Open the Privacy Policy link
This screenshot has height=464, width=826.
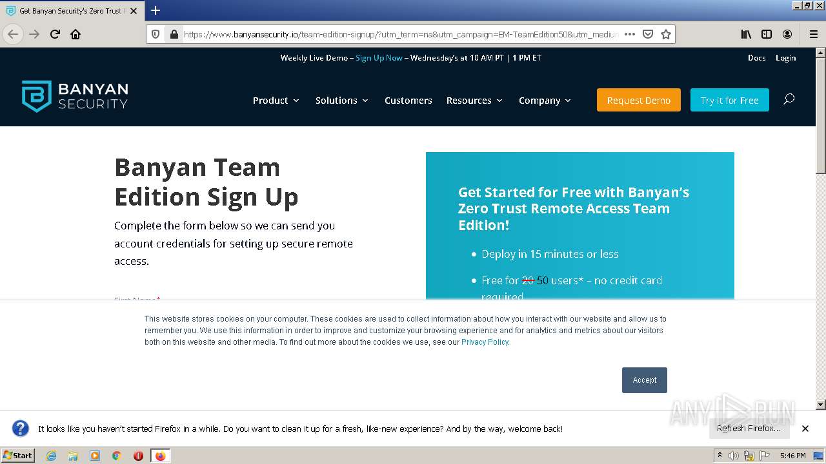(485, 342)
